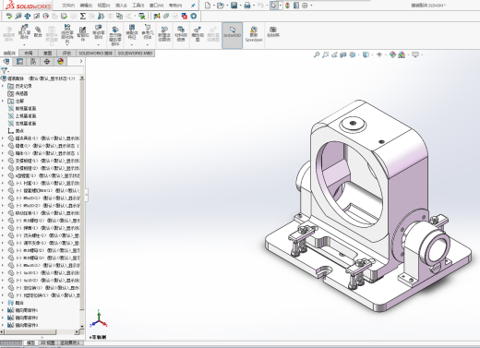Open the Linear Component Pattern dropdown arrow
Viewport: 480px width, 348px height.
coord(67,45)
